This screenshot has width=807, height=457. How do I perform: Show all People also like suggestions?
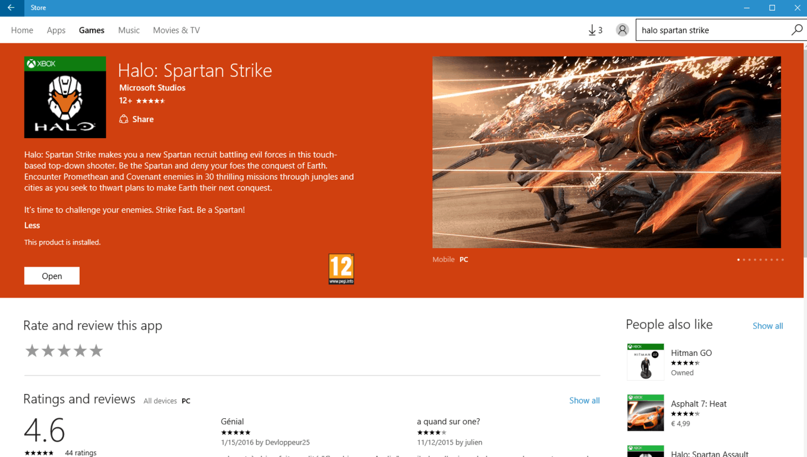pos(767,325)
